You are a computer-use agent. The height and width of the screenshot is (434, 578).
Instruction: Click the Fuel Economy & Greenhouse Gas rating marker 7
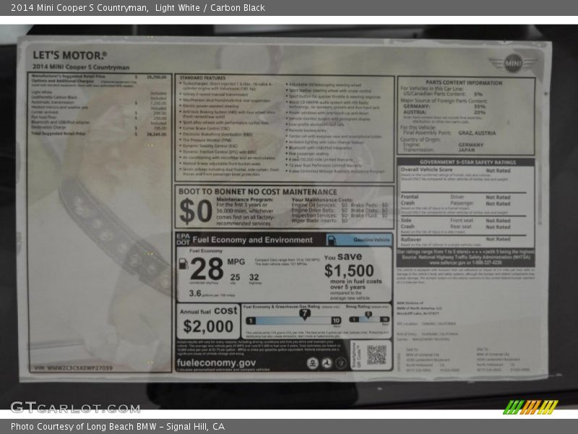pos(304,314)
